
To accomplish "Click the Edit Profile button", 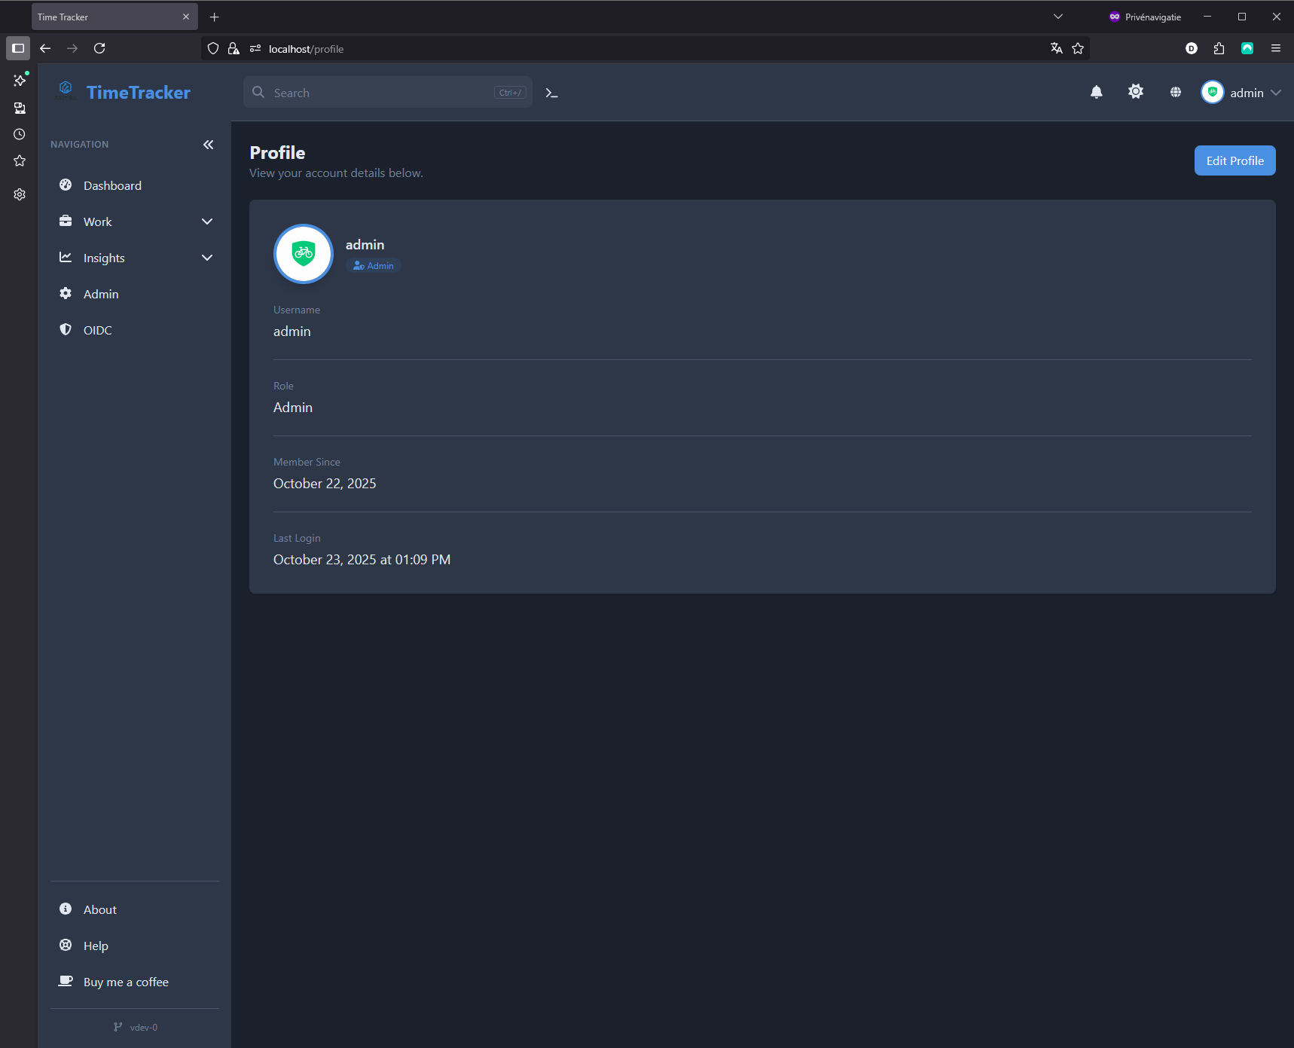I will coord(1234,160).
